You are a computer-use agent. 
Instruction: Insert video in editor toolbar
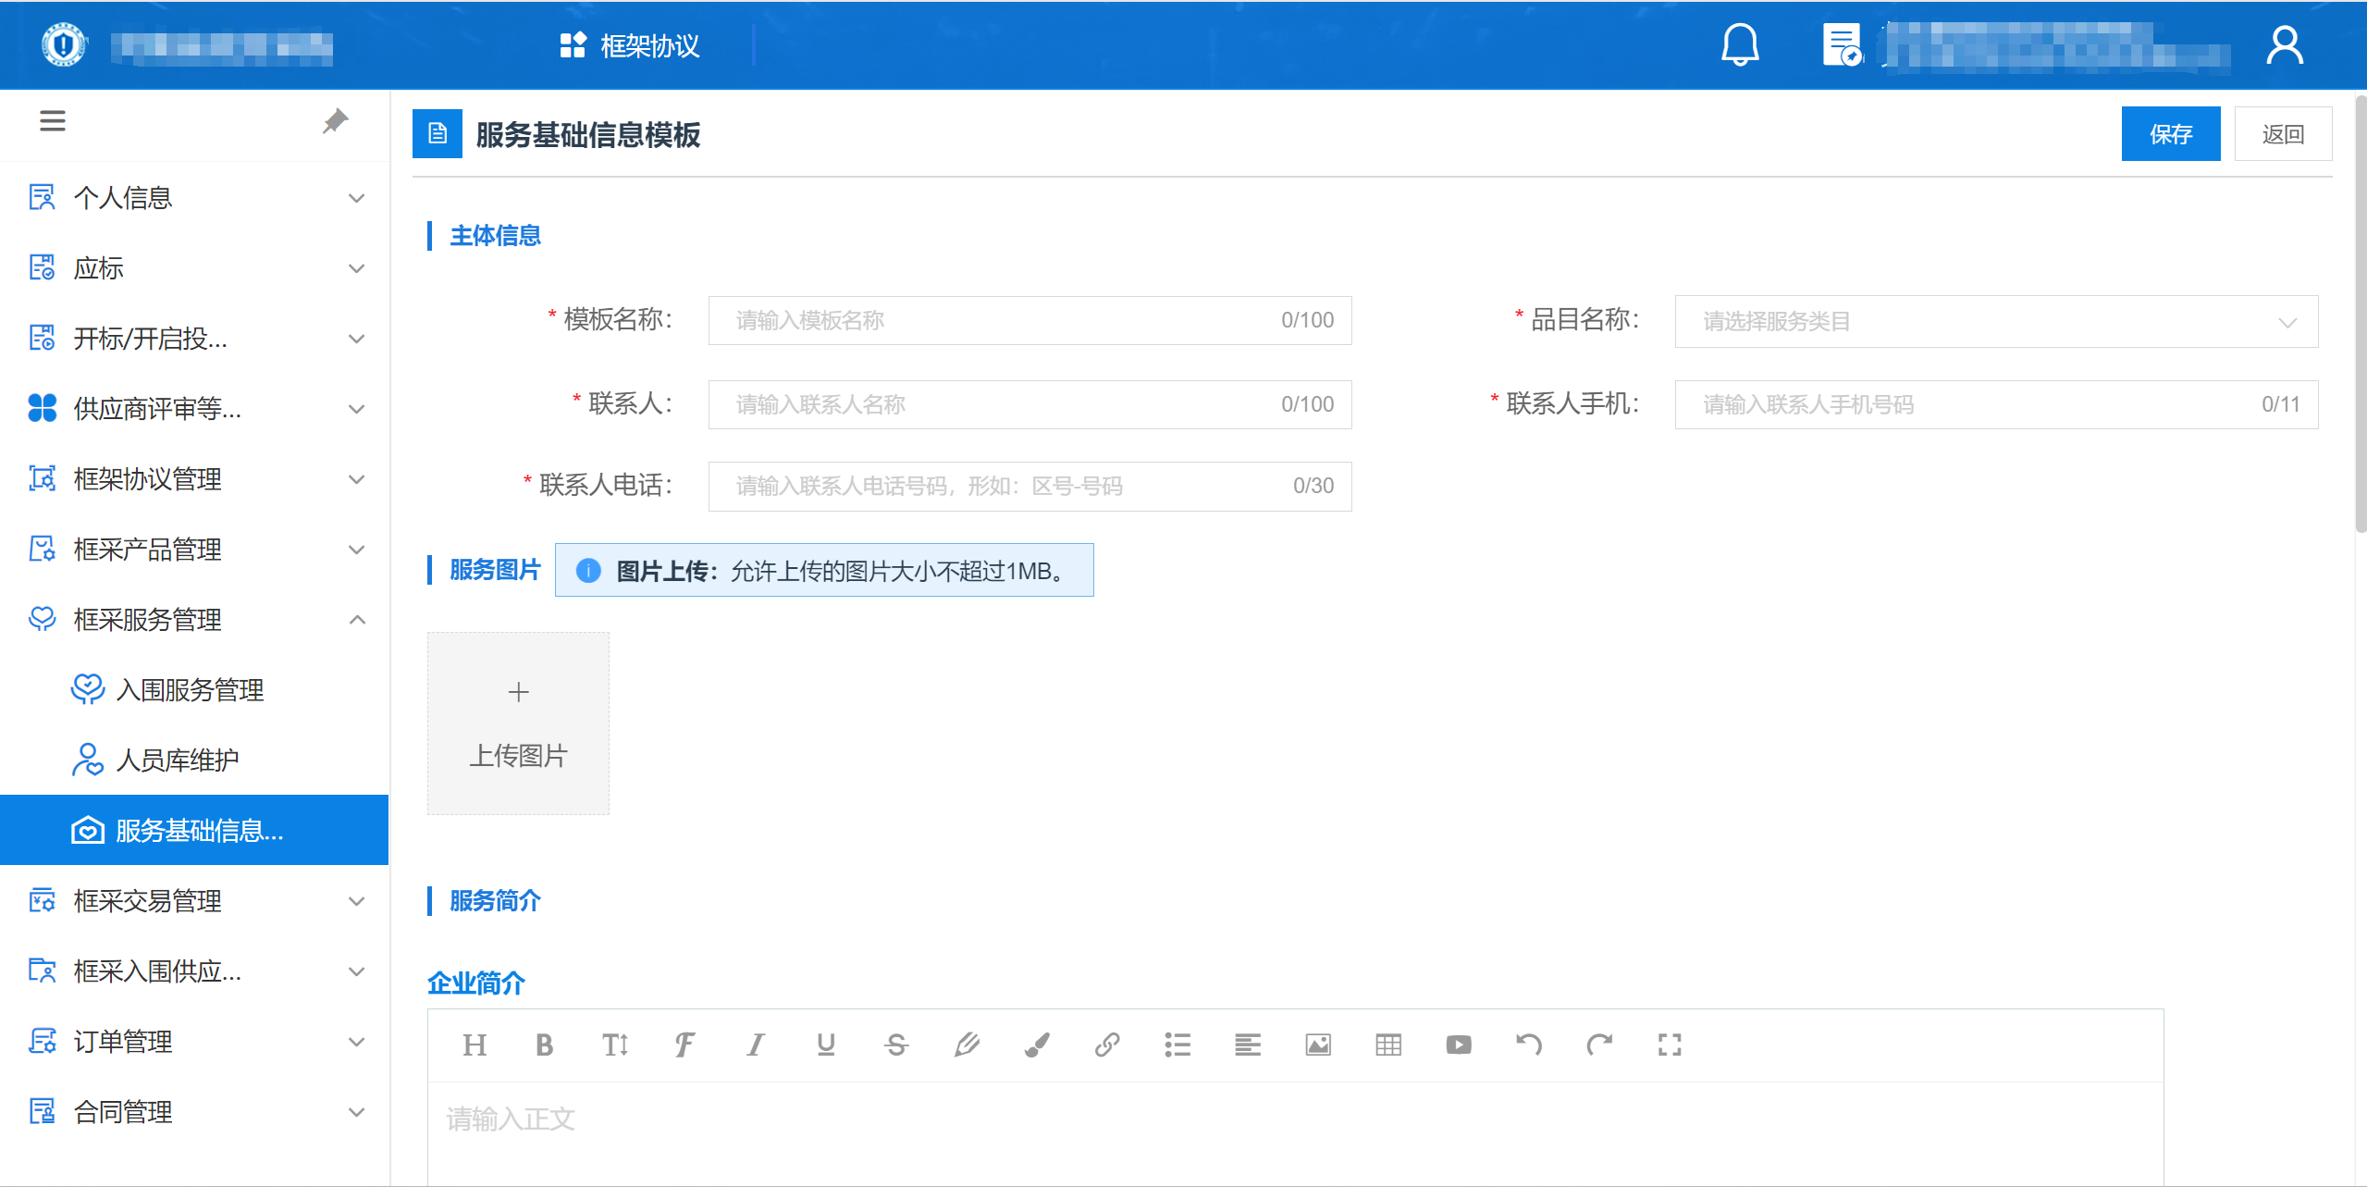[1459, 1045]
